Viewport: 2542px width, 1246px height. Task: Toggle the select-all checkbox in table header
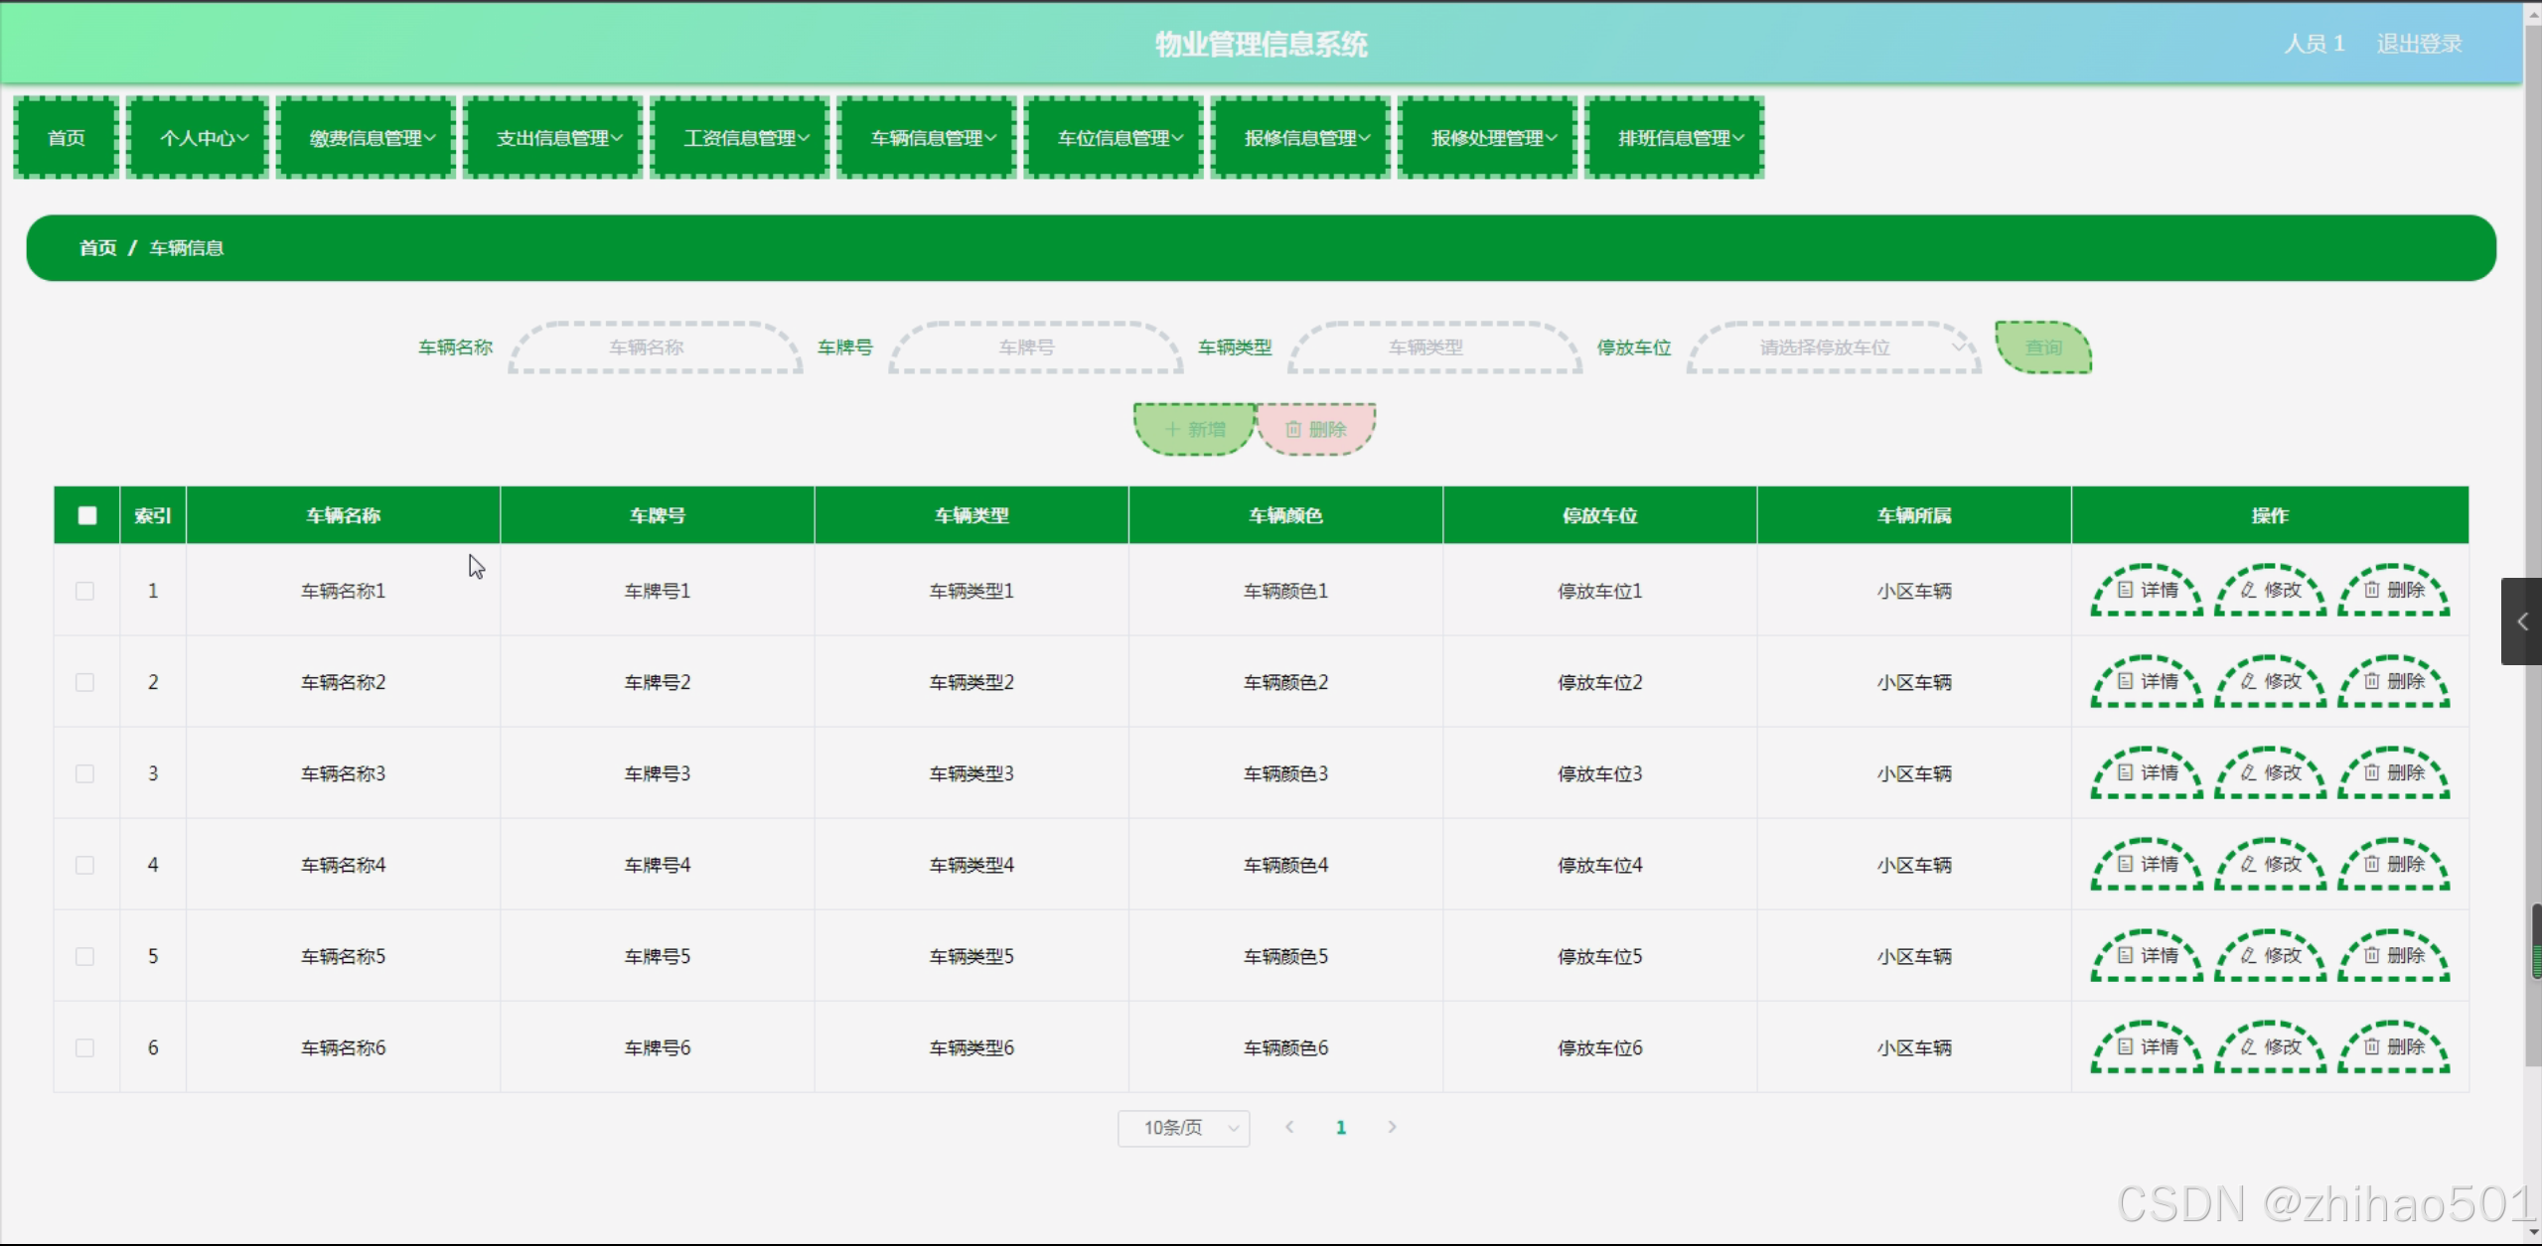pos(87,515)
